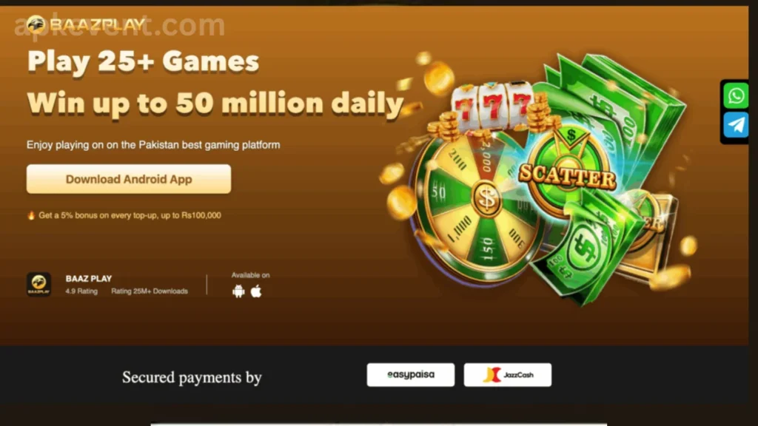Select the Baaz Play app icon
This screenshot has height=426, width=758.
click(x=38, y=284)
